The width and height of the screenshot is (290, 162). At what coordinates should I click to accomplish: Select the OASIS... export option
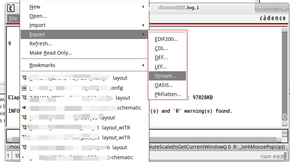coord(164,85)
